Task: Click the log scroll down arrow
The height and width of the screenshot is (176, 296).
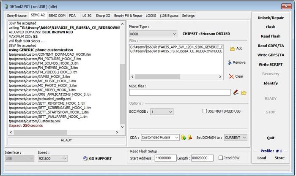Action: (x=122, y=127)
